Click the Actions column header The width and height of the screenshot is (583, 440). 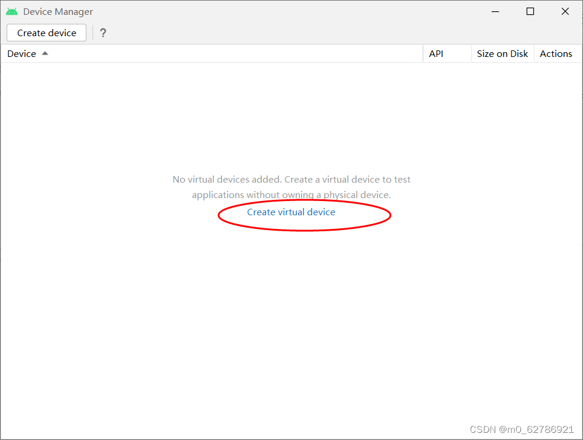point(556,53)
